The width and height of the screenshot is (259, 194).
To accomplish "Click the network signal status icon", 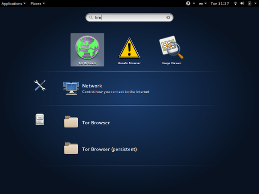I will [x=234, y=3].
